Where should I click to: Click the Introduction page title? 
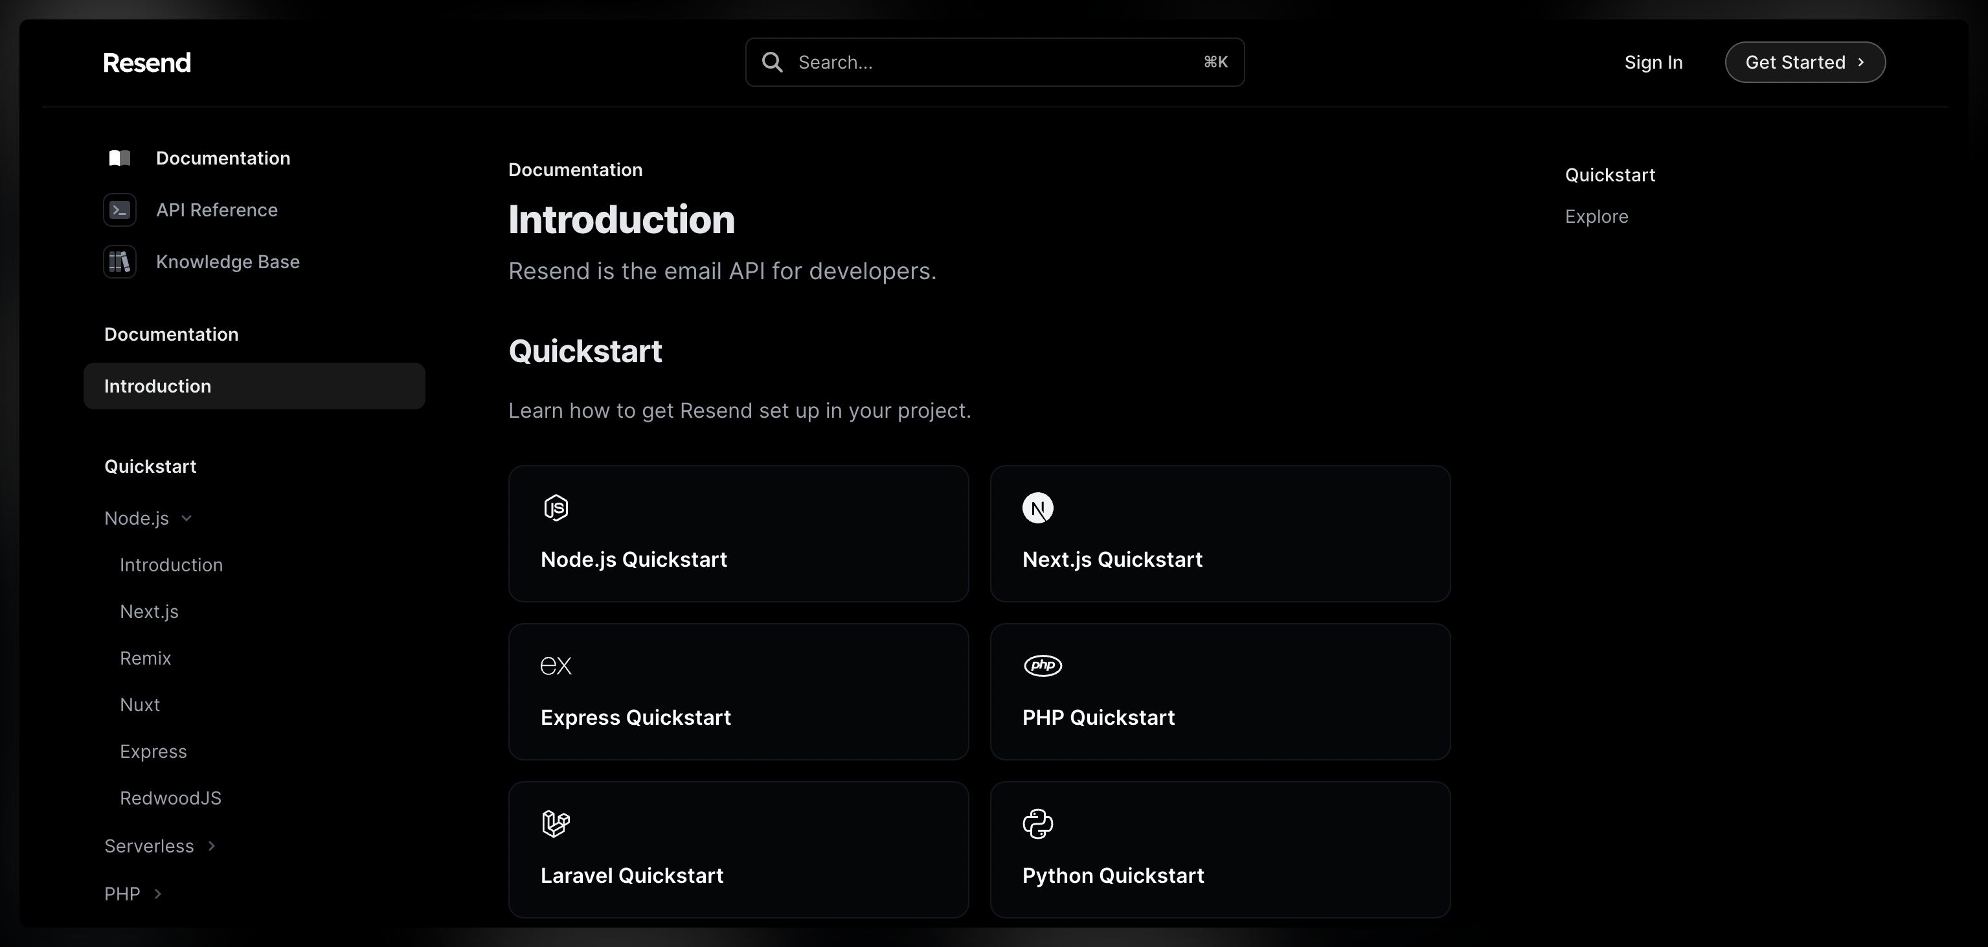pyautogui.click(x=621, y=219)
